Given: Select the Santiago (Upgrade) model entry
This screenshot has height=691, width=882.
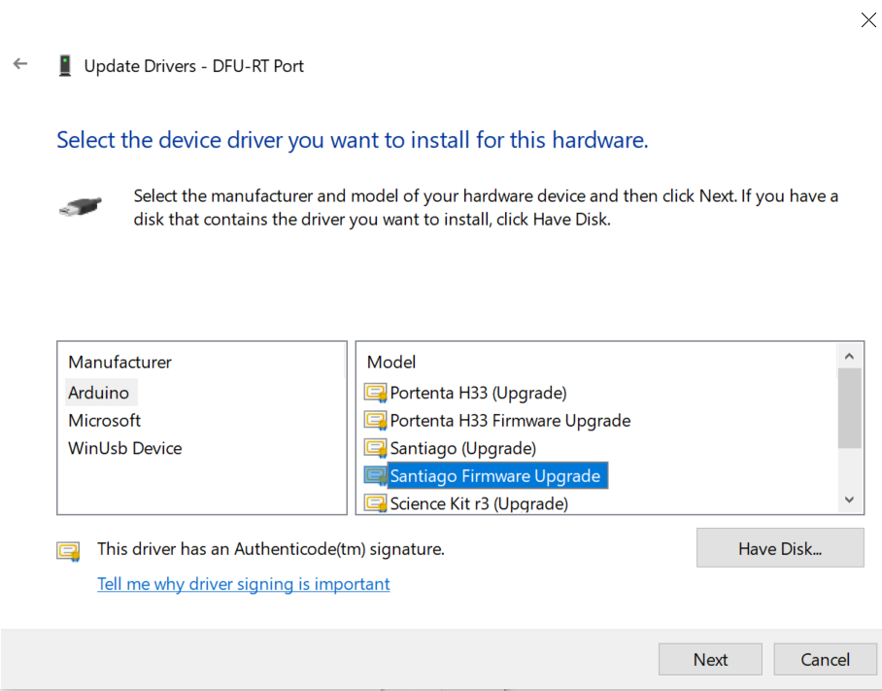Looking at the screenshot, I should pyautogui.click(x=462, y=448).
